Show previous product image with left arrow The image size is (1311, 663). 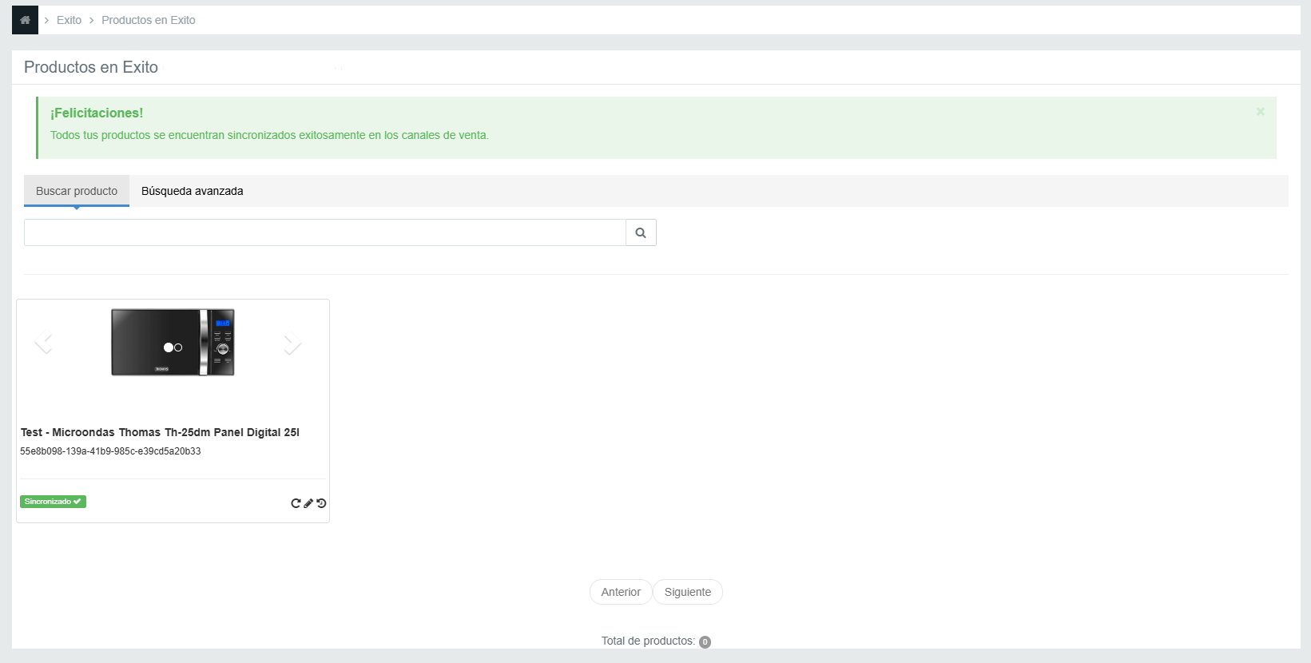pos(44,343)
